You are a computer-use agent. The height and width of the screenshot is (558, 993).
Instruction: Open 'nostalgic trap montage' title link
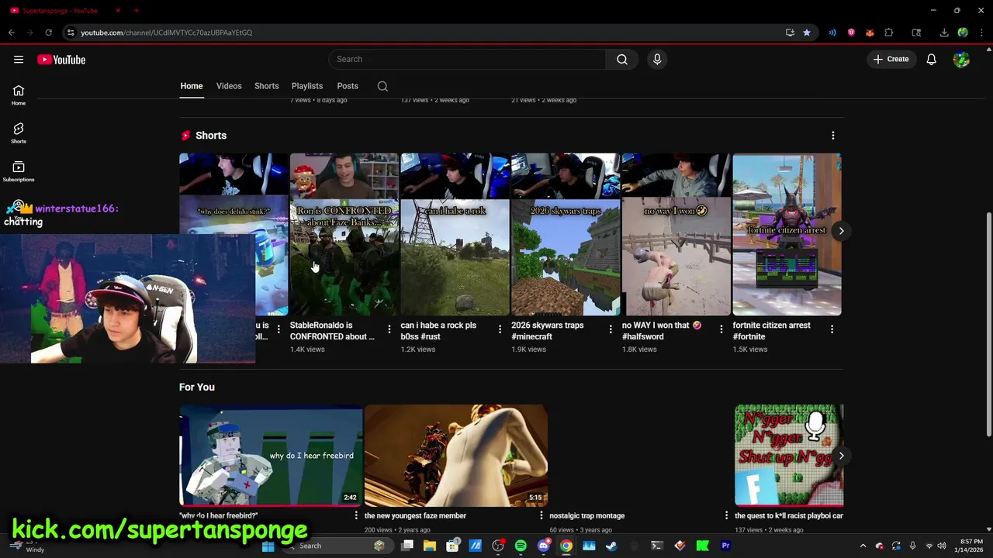[x=587, y=515]
